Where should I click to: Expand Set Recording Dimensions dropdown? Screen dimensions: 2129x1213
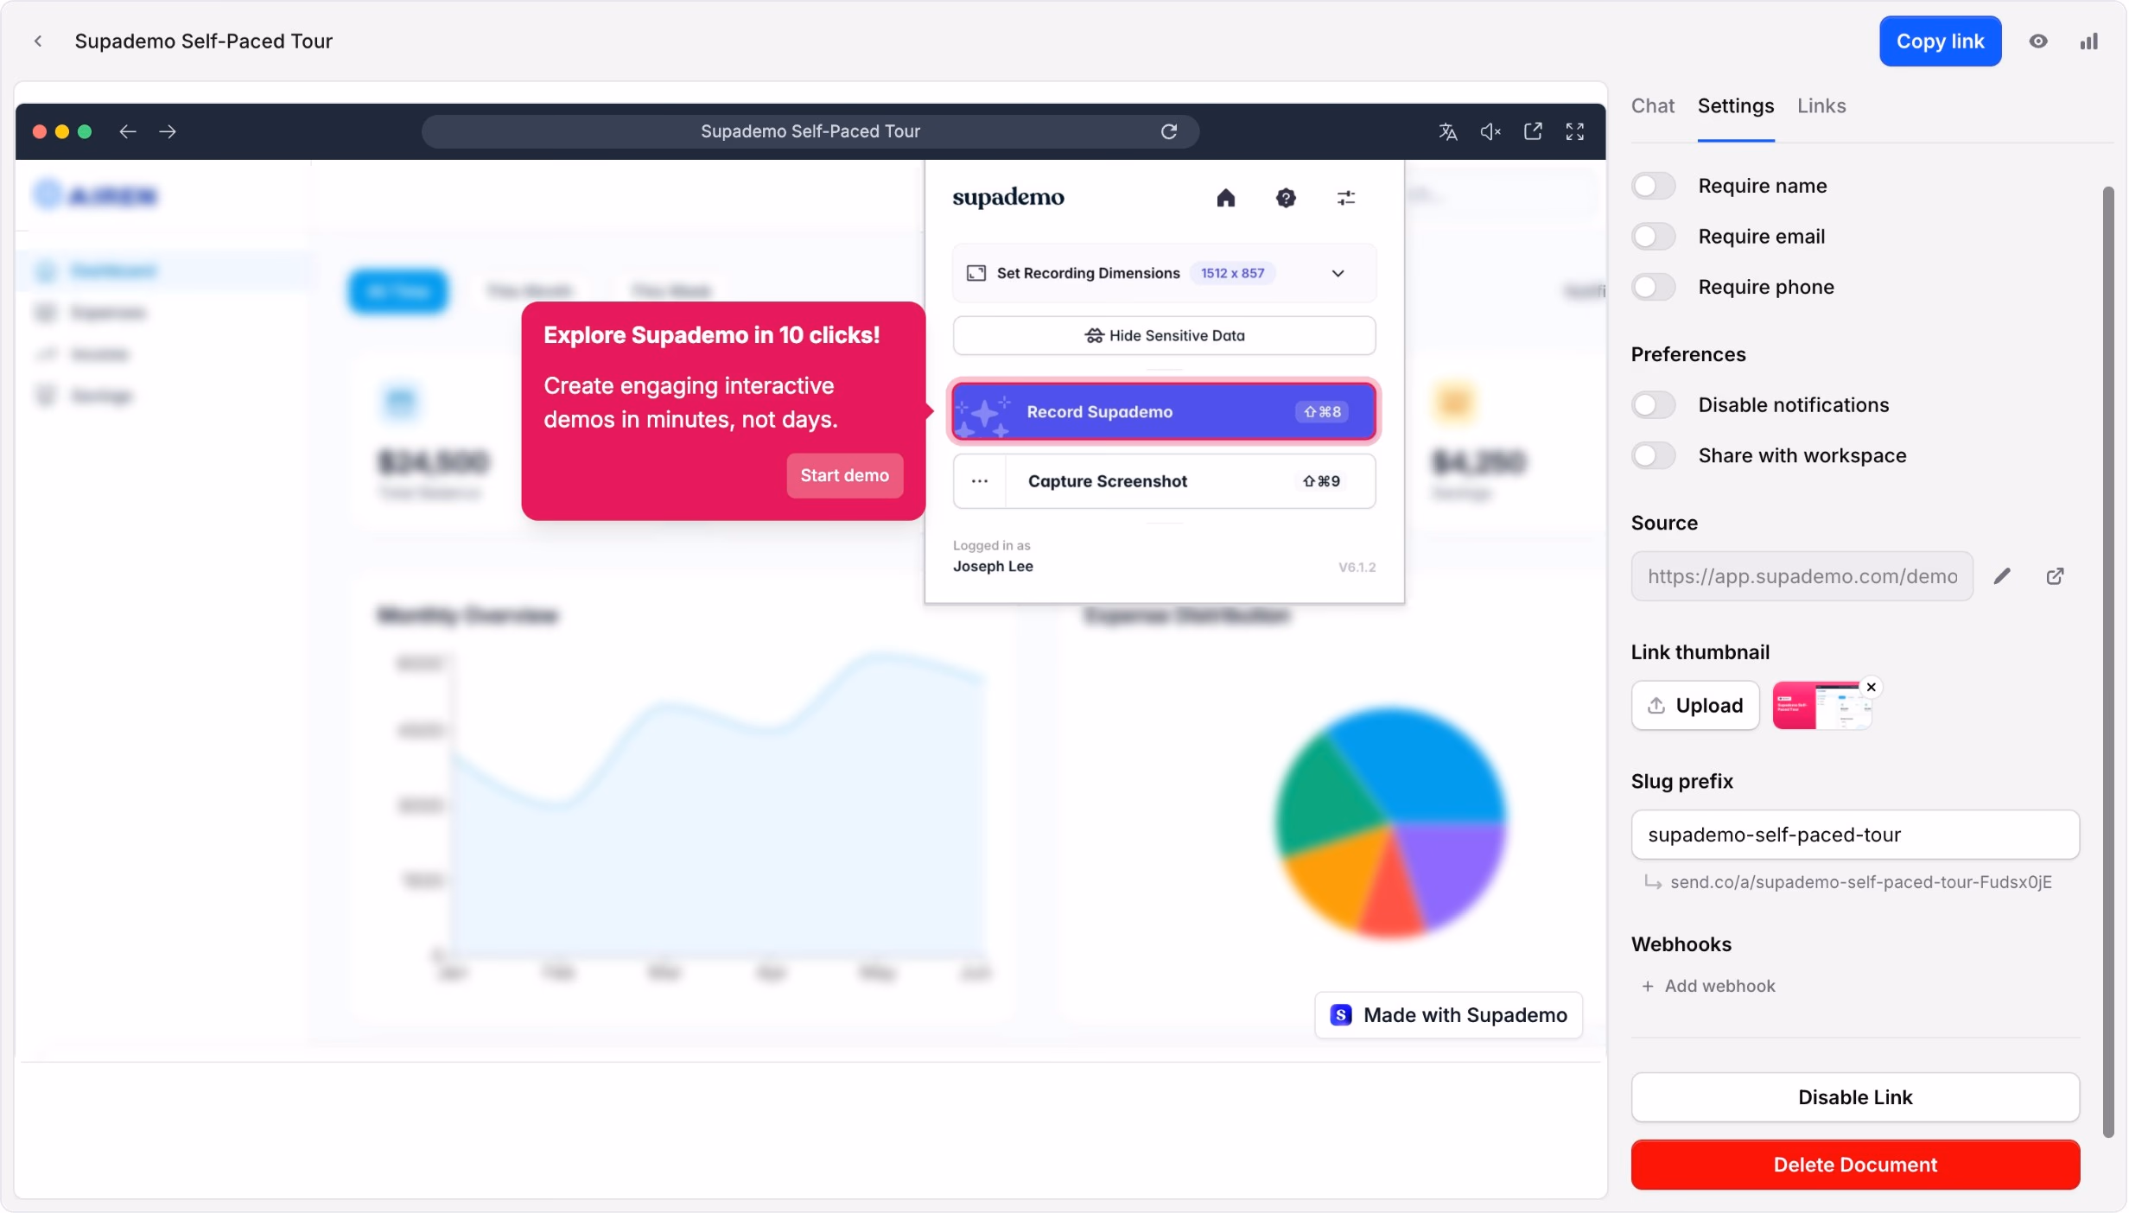[x=1338, y=274]
